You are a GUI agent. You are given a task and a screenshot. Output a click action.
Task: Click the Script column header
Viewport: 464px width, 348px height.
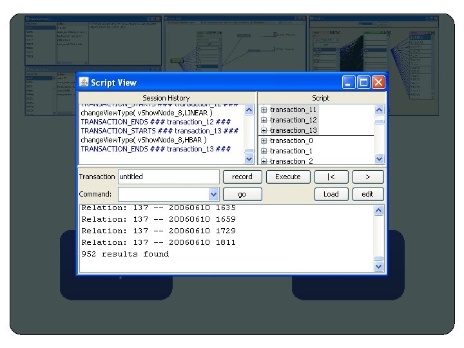(321, 98)
